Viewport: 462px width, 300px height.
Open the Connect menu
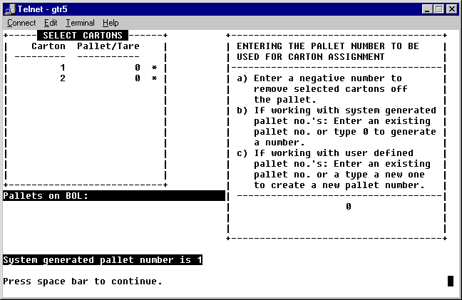tap(21, 23)
